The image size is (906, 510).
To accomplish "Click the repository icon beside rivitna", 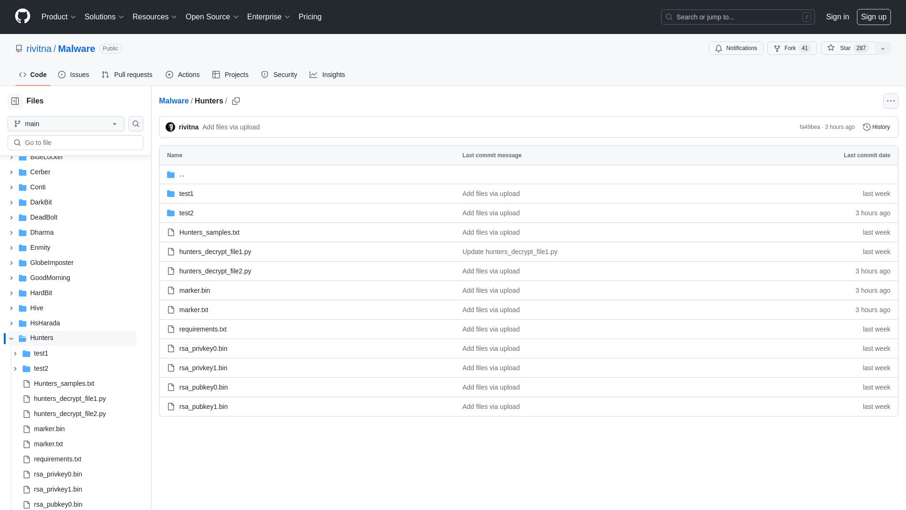I will [x=19, y=49].
